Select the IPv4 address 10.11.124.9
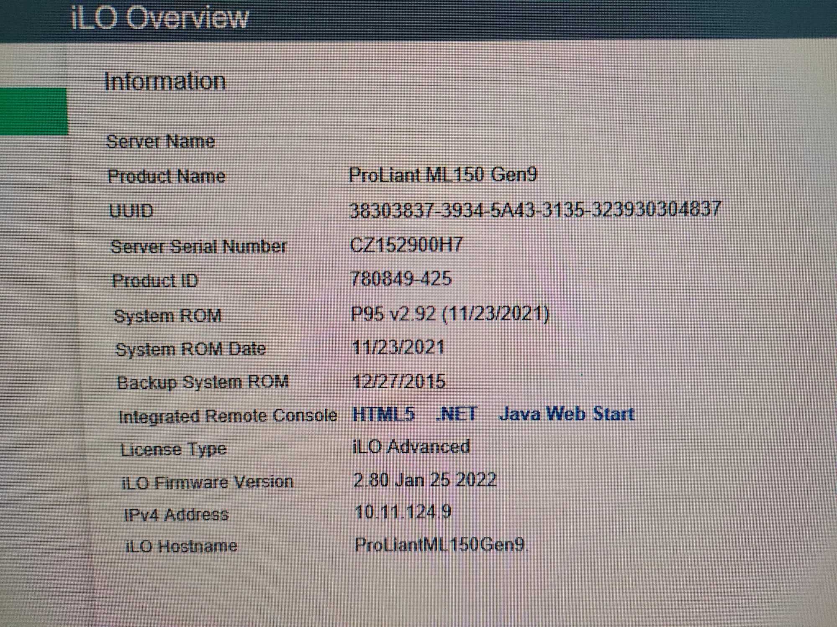The height and width of the screenshot is (627, 837). pyautogui.click(x=403, y=512)
